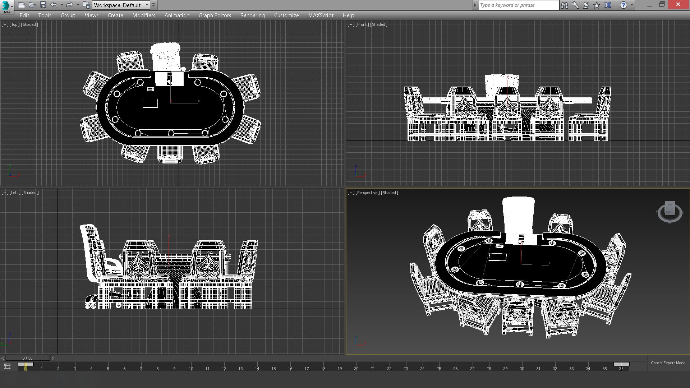The image size is (690, 388).
Task: Open the Customize menu
Action: click(x=286, y=15)
